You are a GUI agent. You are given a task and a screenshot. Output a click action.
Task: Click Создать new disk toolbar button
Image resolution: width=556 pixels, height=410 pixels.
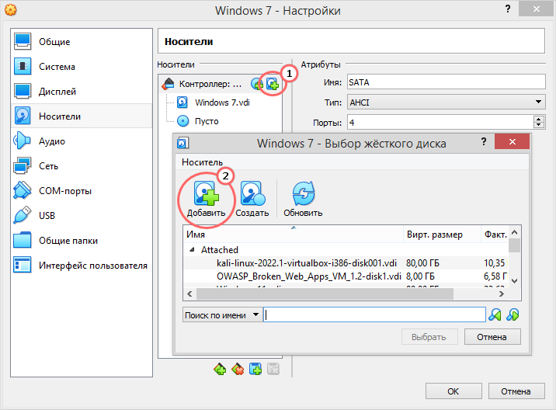pyautogui.click(x=252, y=199)
